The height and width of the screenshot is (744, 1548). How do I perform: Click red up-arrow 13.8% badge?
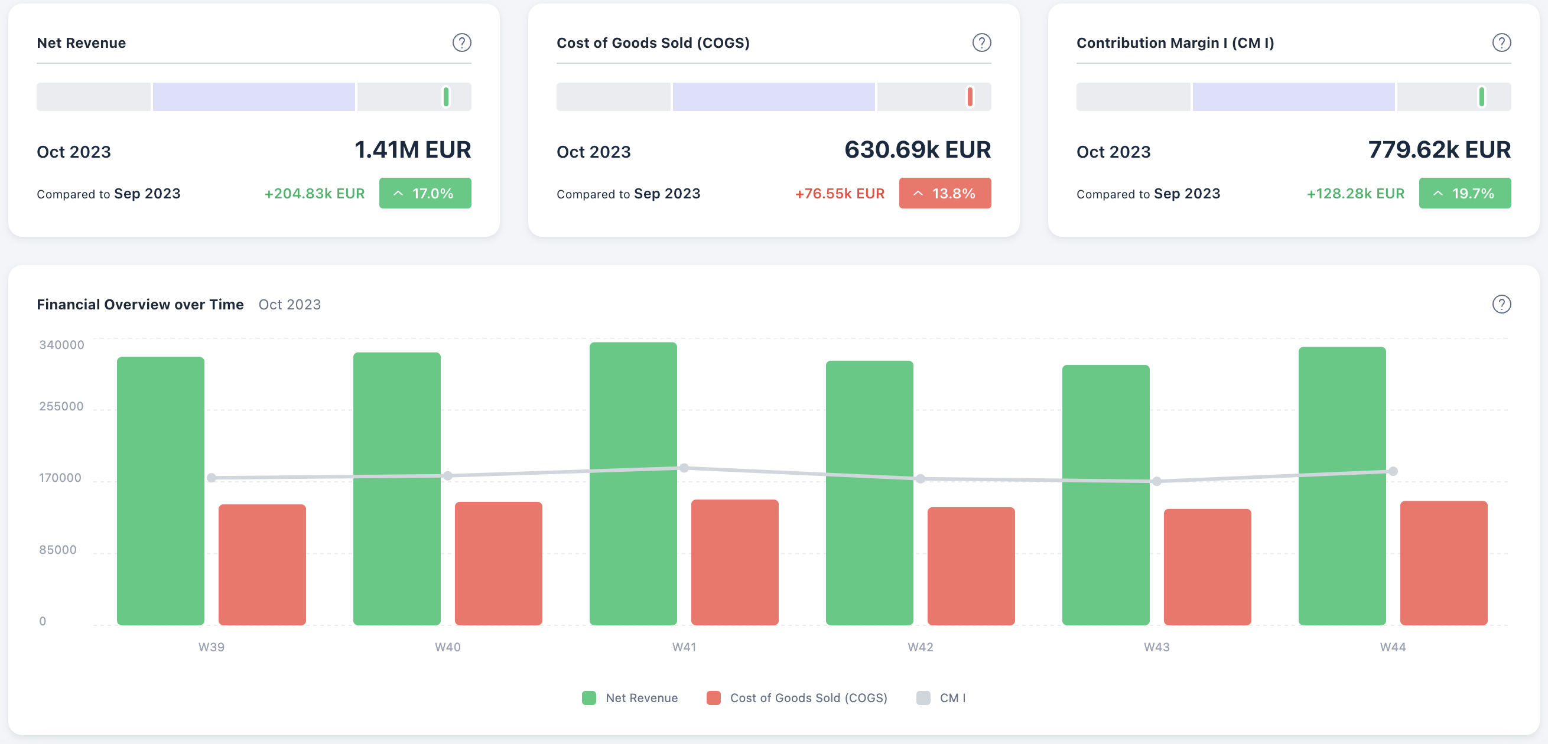click(945, 193)
